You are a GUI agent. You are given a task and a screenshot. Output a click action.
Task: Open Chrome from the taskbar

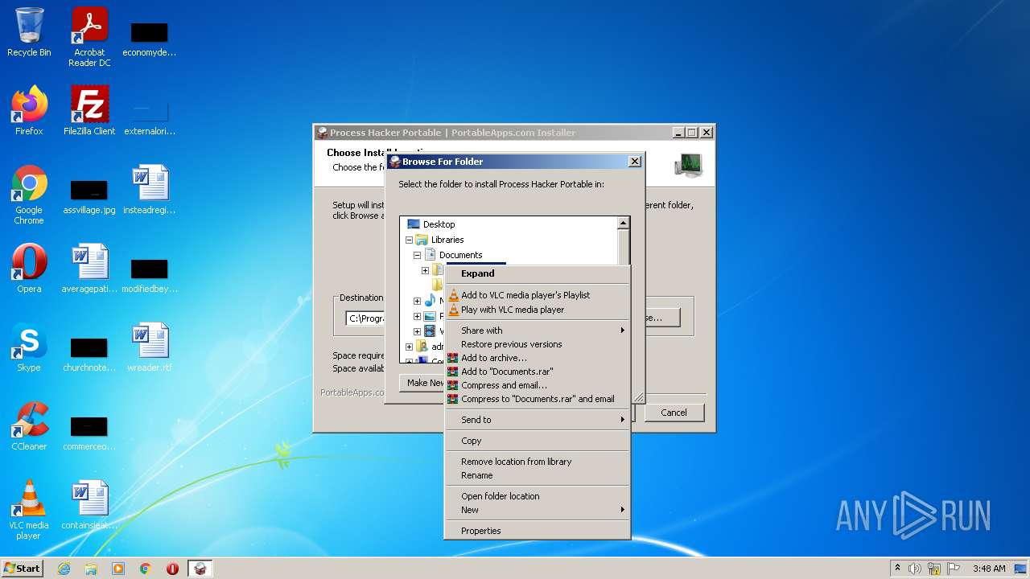tap(146, 569)
